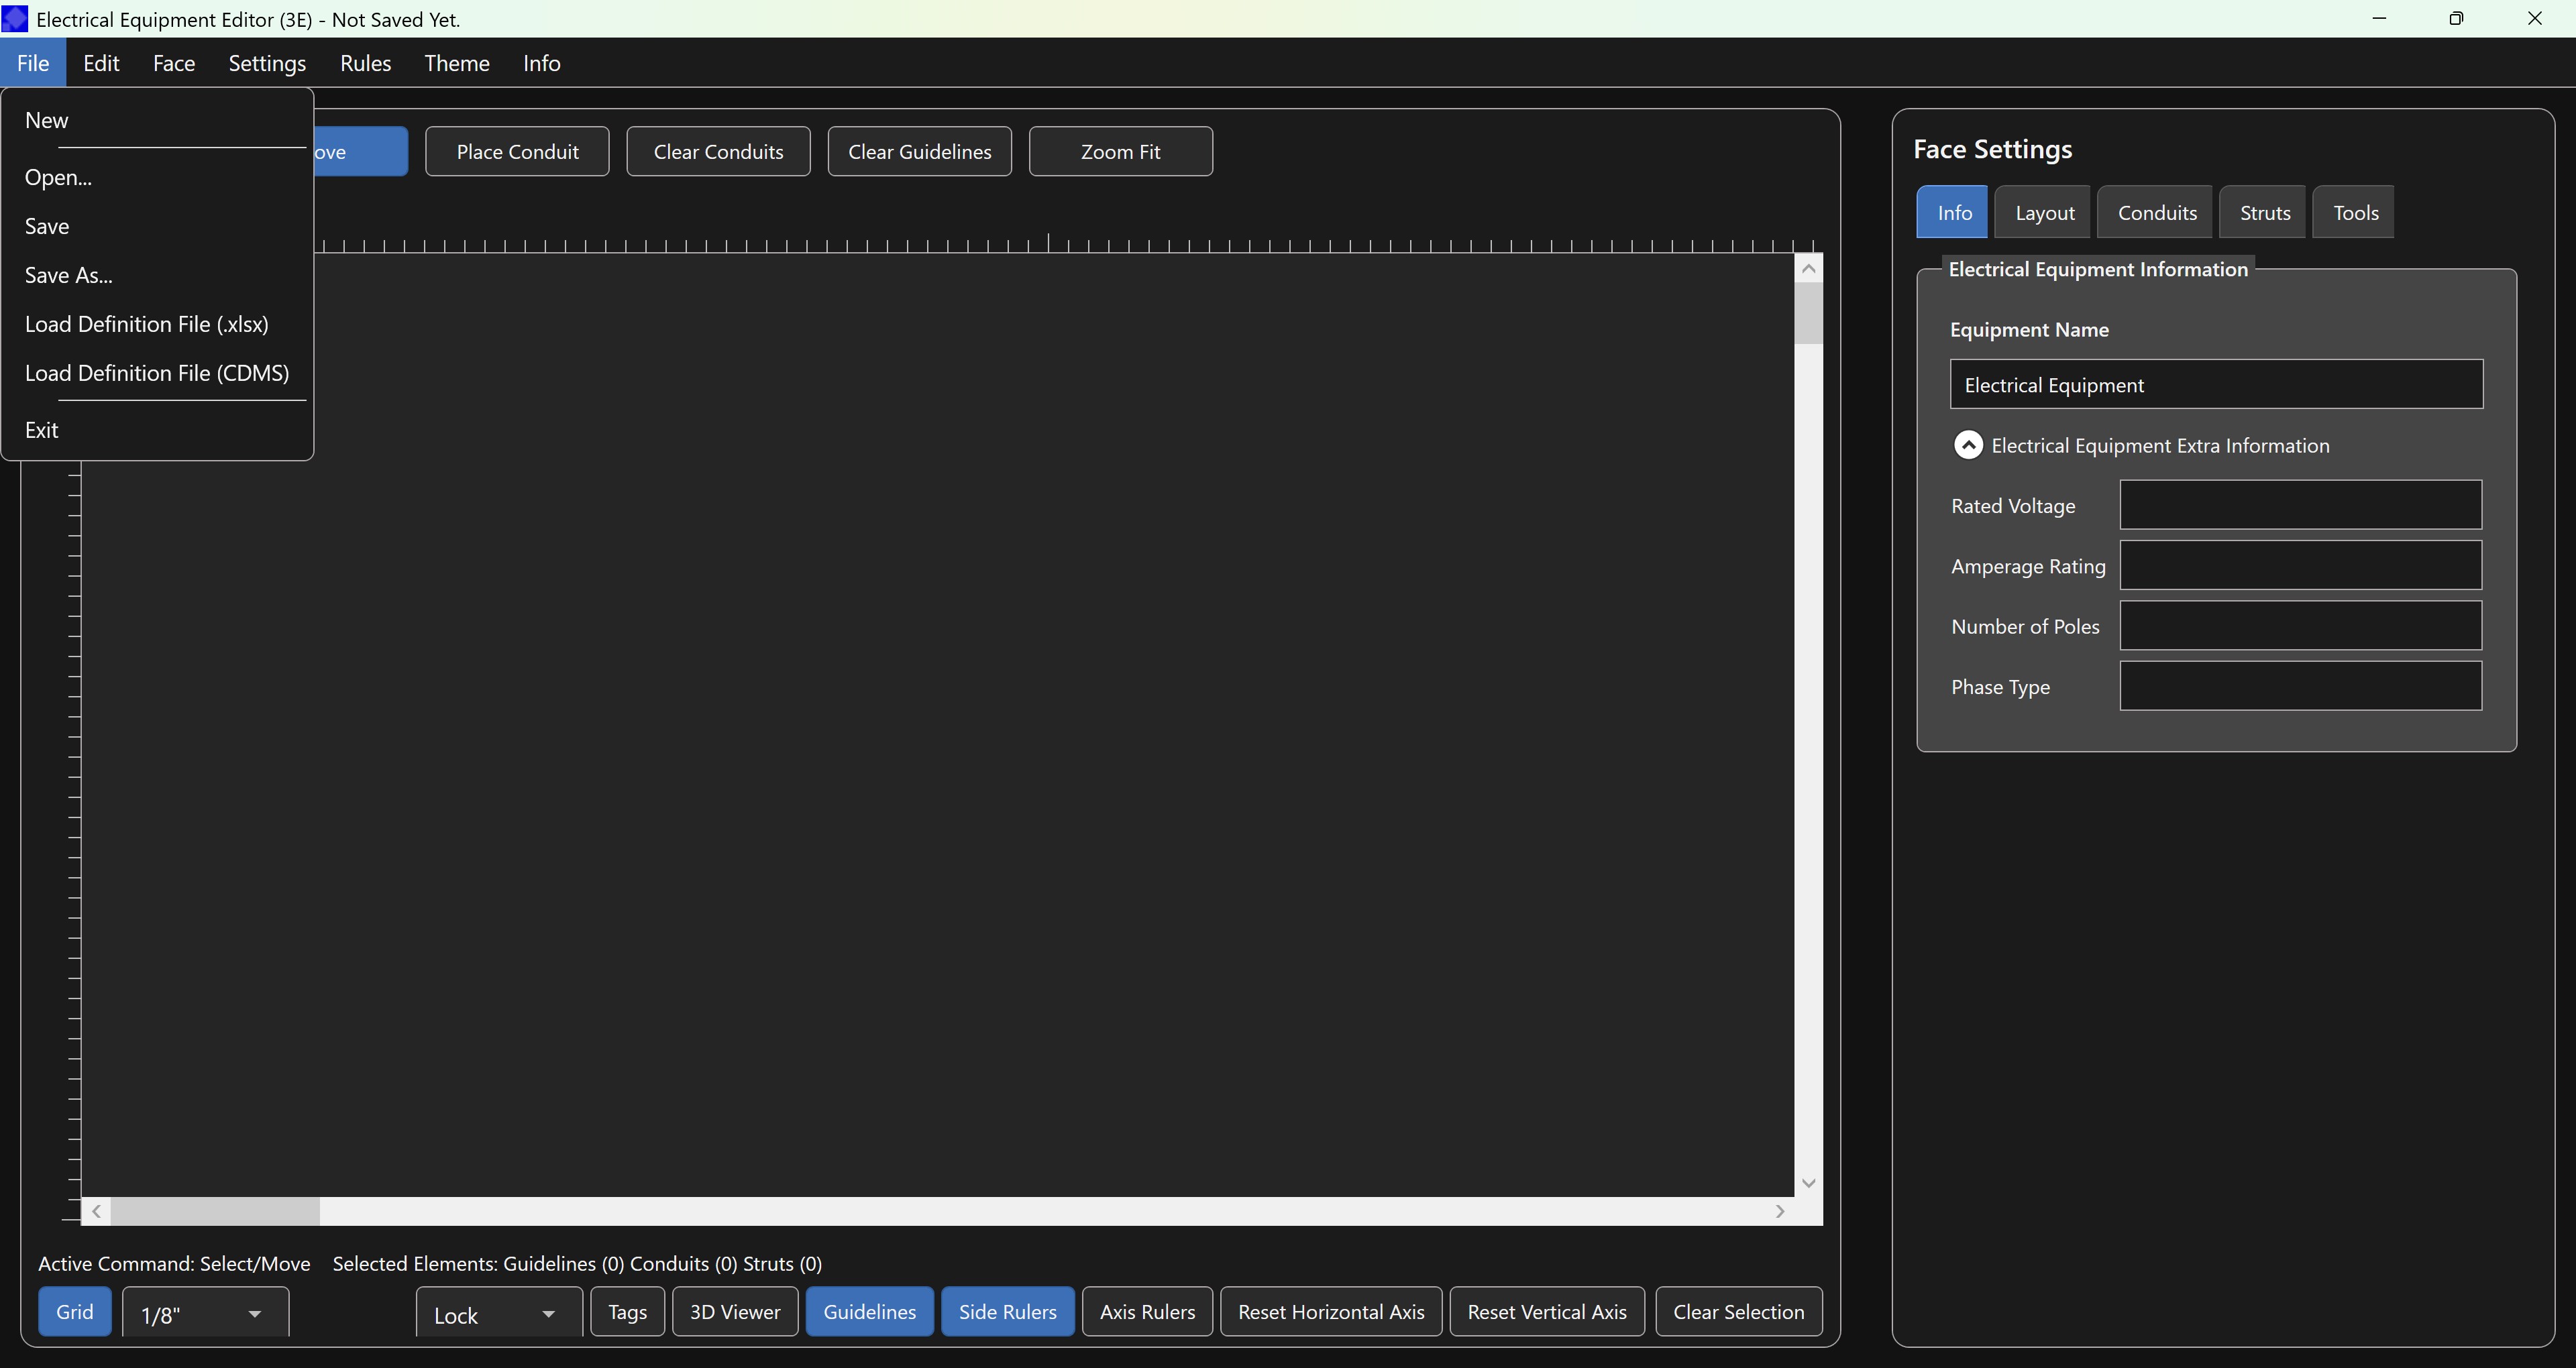
Task: Switch to the Layout tab
Action: (2043, 212)
